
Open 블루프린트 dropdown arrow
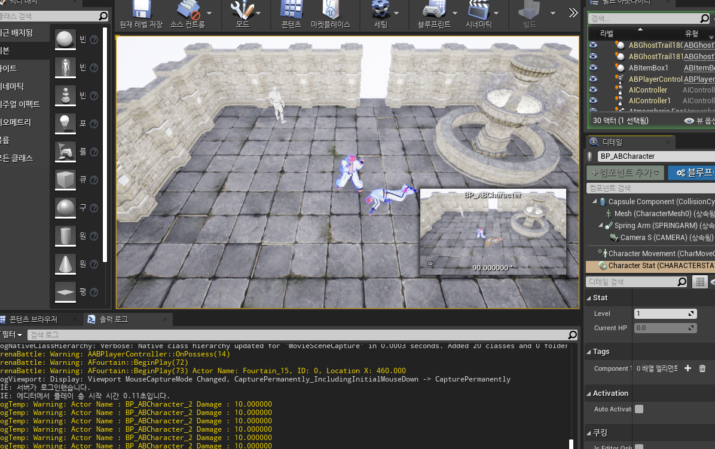[x=454, y=13]
